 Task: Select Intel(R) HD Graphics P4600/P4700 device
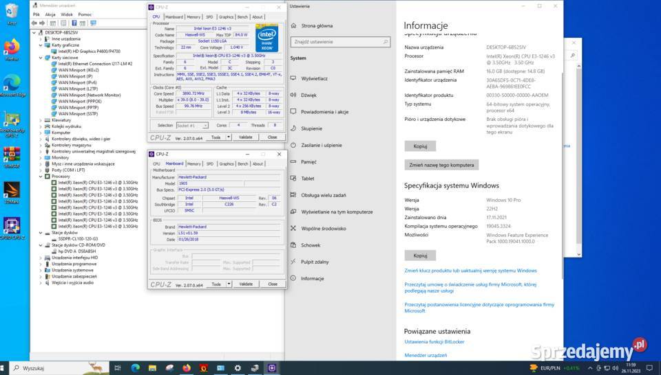pos(89,52)
